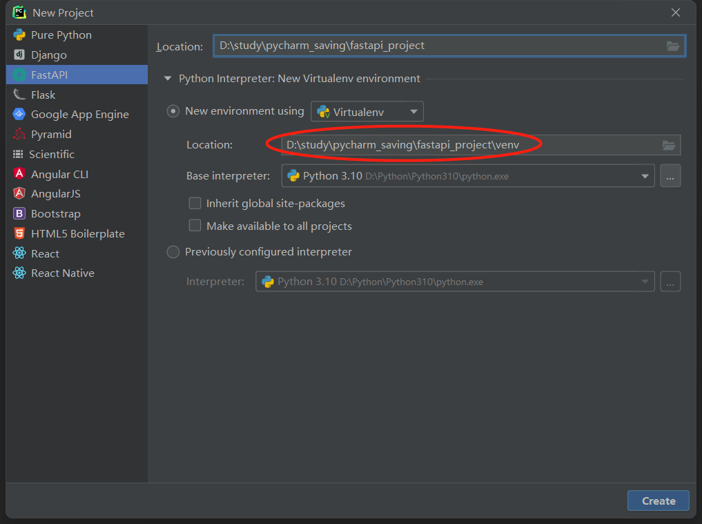
Task: Browse folder for project Location
Action: (x=673, y=46)
